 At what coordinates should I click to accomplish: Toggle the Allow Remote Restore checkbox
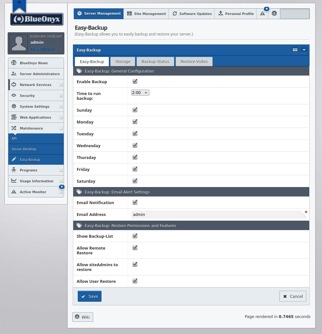(135, 248)
